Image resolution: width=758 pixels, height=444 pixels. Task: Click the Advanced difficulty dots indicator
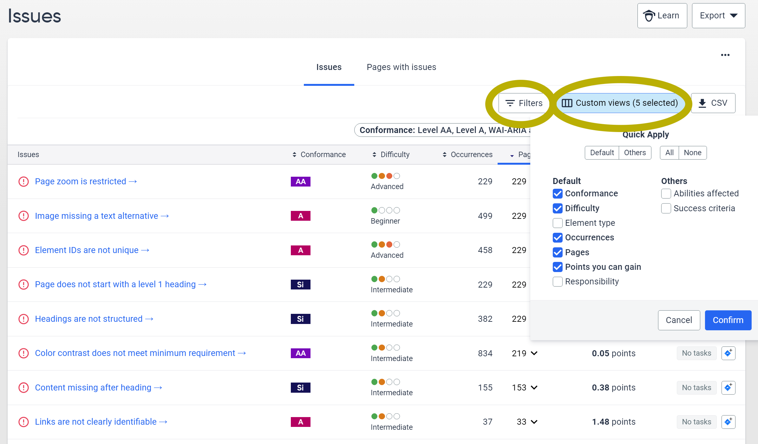point(385,176)
